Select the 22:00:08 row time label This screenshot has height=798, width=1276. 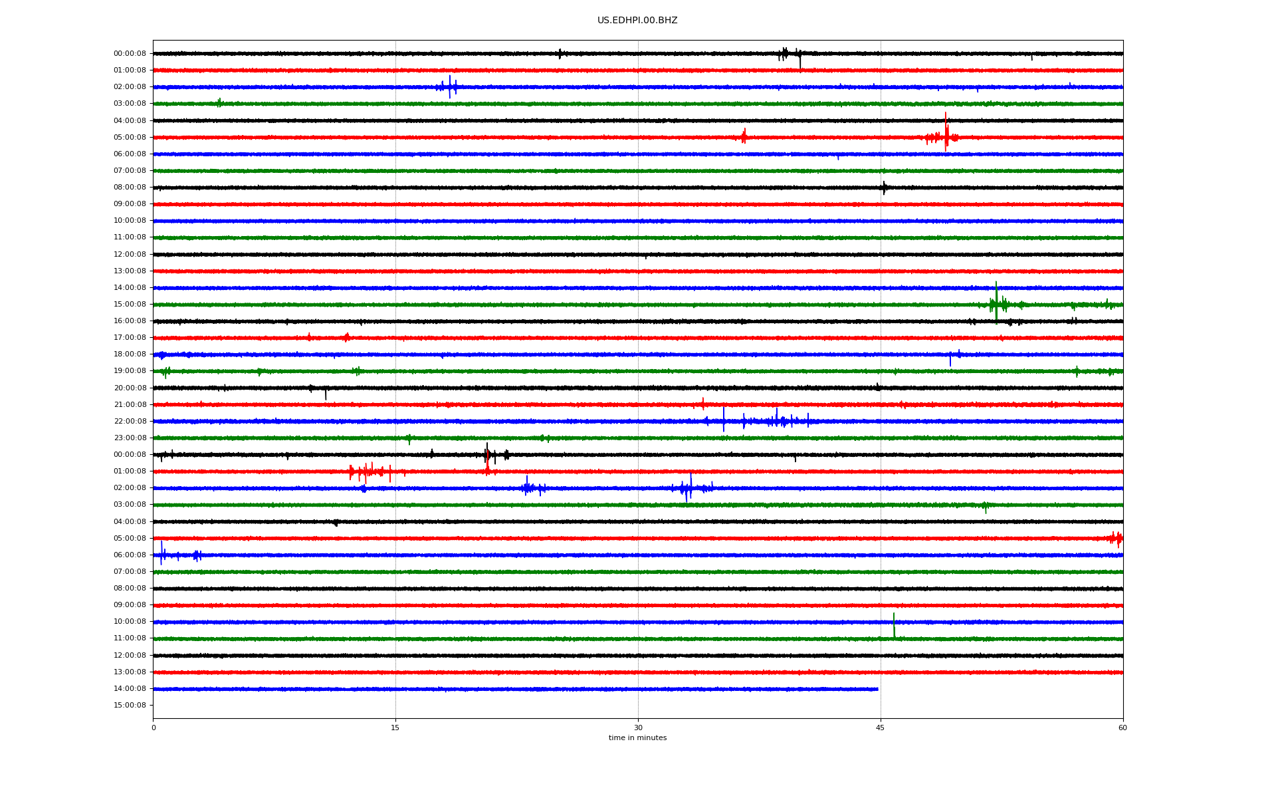(130, 422)
